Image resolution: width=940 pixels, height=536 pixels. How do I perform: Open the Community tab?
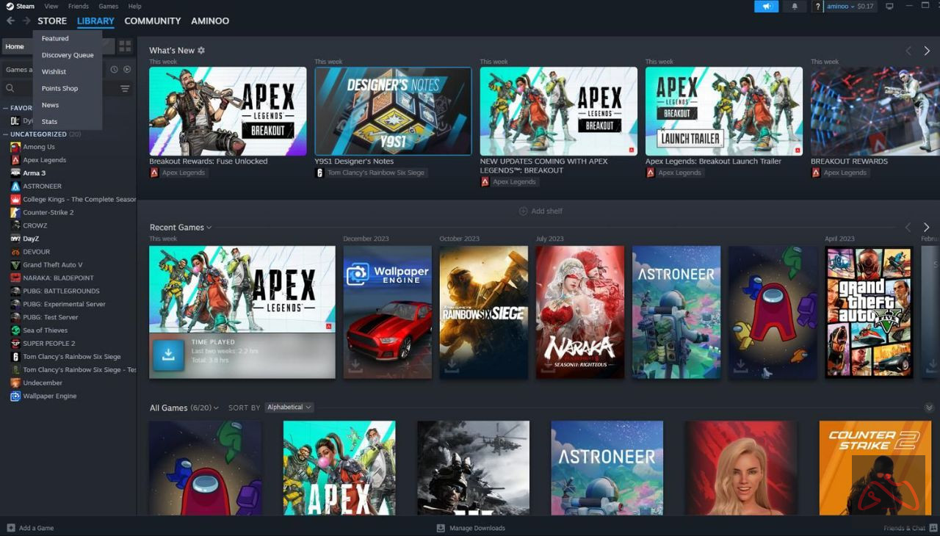[152, 21]
